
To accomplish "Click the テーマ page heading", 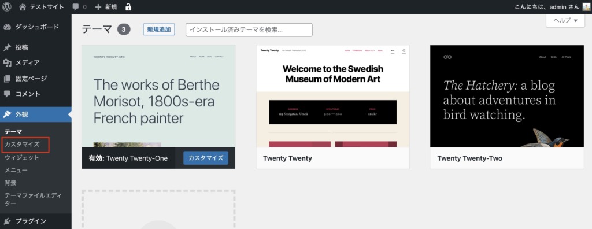I will tap(97, 29).
